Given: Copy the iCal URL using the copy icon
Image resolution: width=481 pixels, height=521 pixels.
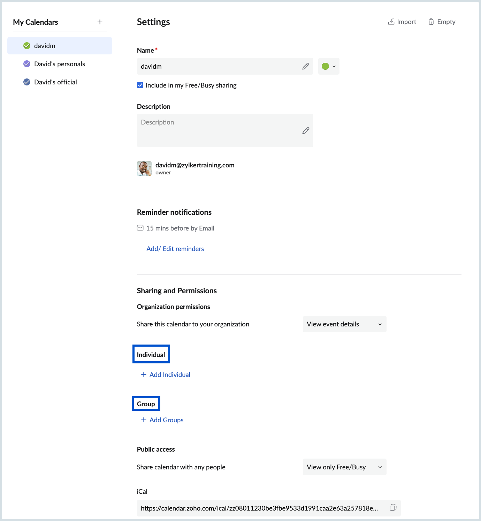Looking at the screenshot, I should tap(393, 508).
